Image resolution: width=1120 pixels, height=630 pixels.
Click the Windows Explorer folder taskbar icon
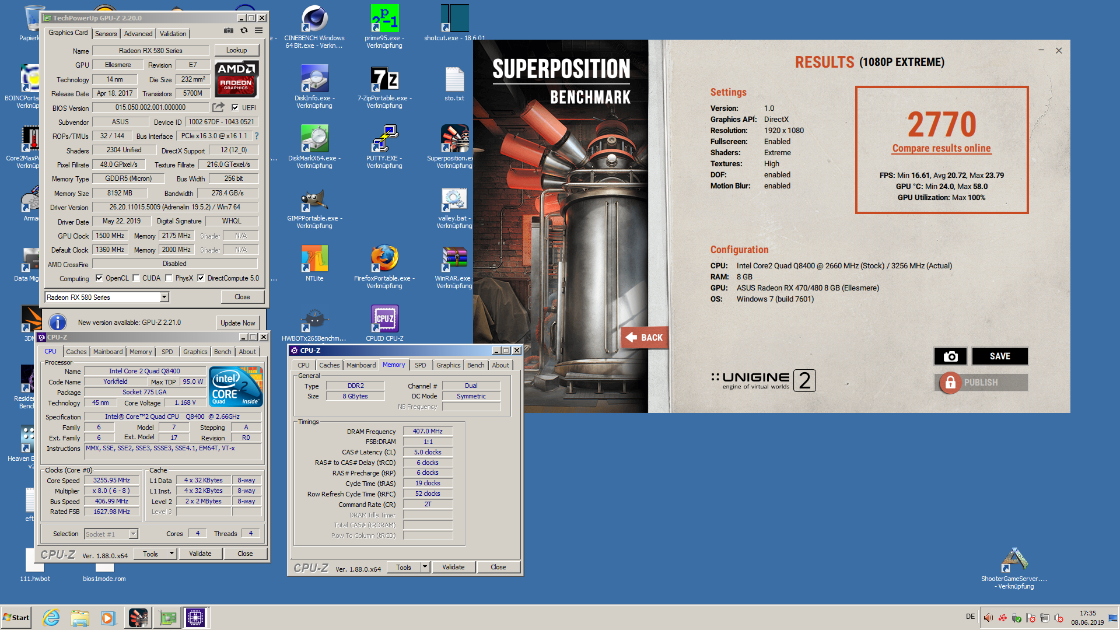click(80, 618)
